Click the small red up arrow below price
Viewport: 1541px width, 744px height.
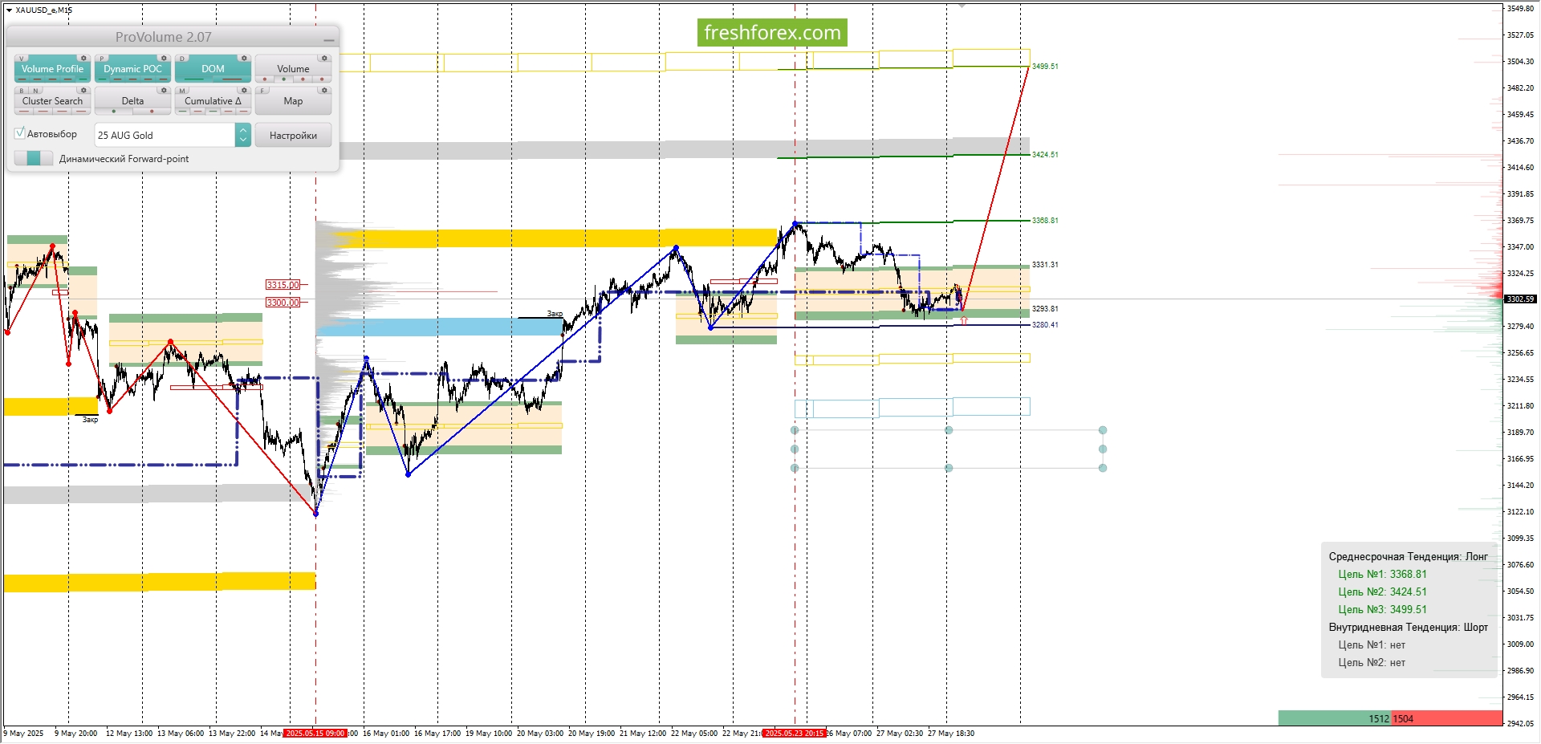coord(964,320)
